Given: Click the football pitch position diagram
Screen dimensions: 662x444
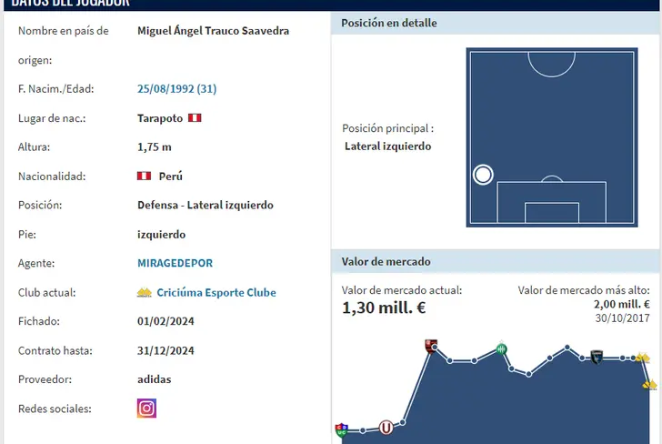Looking at the screenshot, I should pyautogui.click(x=551, y=136).
